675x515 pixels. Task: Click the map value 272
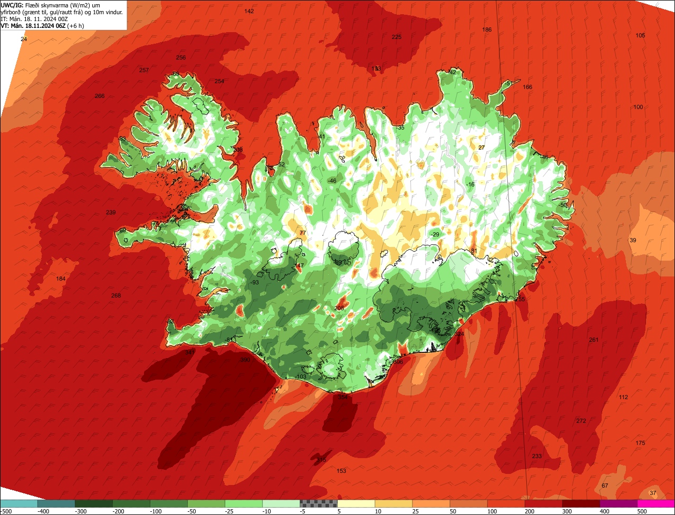pos(581,421)
